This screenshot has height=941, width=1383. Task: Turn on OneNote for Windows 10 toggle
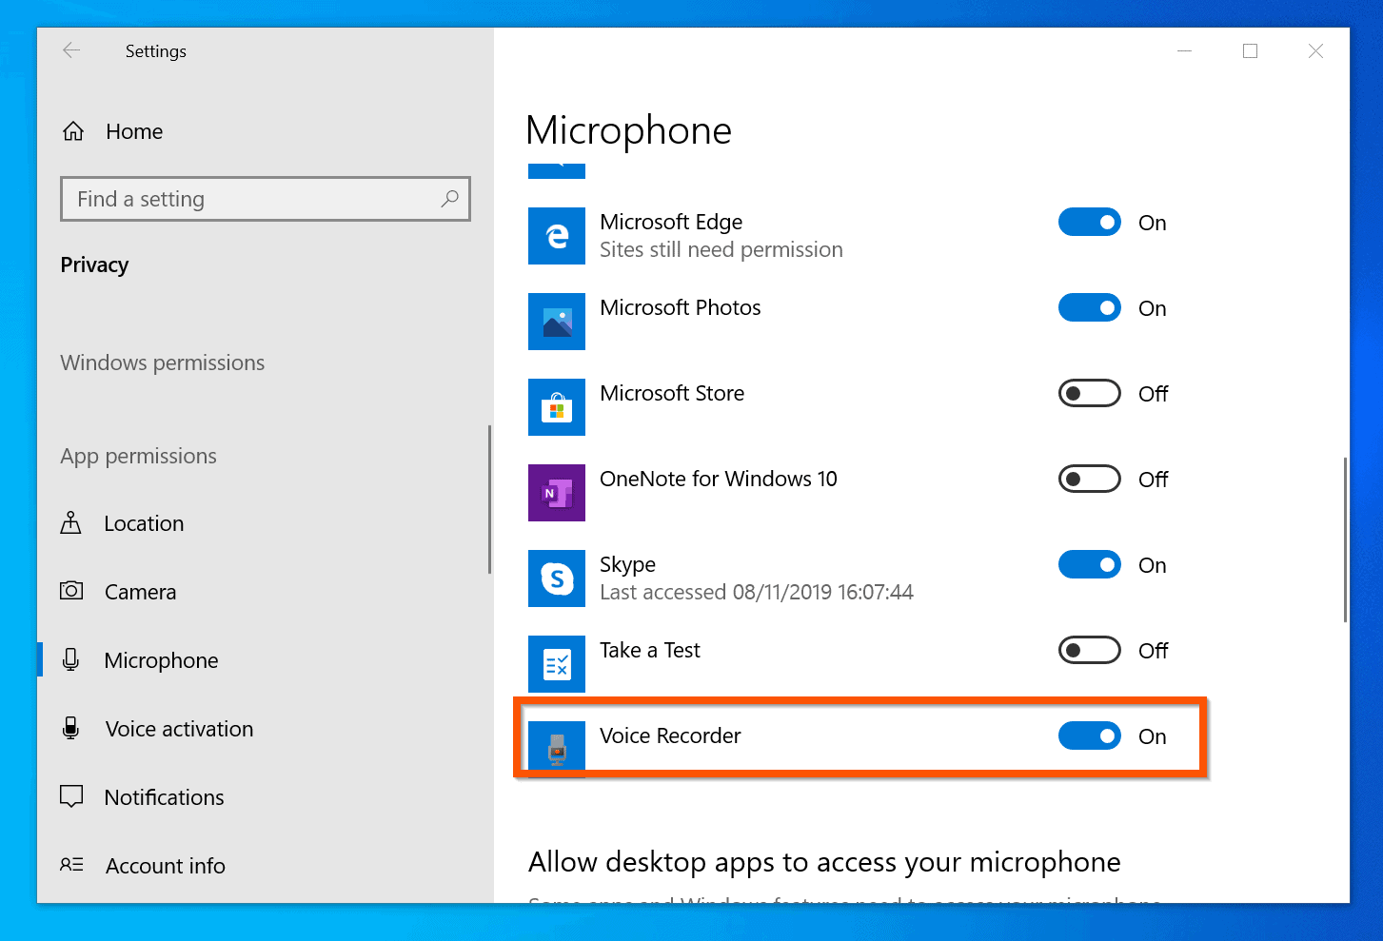[1090, 480]
